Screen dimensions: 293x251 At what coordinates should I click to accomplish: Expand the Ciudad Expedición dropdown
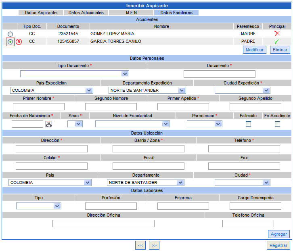242,90
